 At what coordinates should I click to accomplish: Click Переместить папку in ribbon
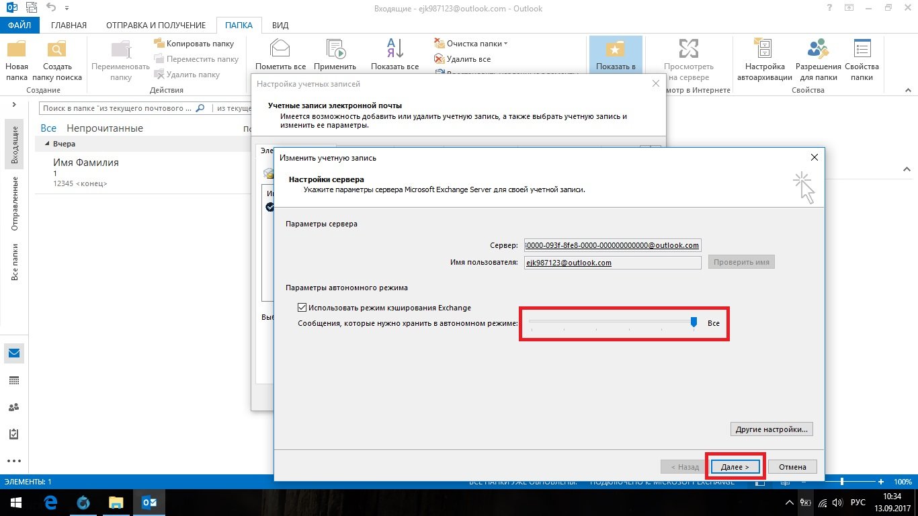197,59
